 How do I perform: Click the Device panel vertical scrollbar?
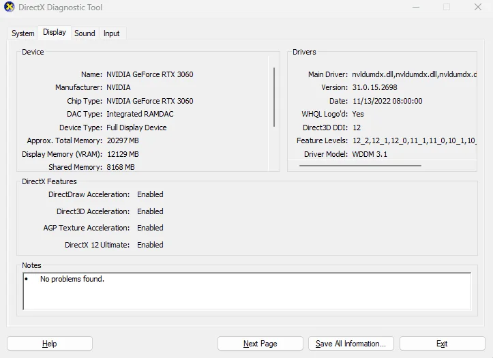coord(274,97)
